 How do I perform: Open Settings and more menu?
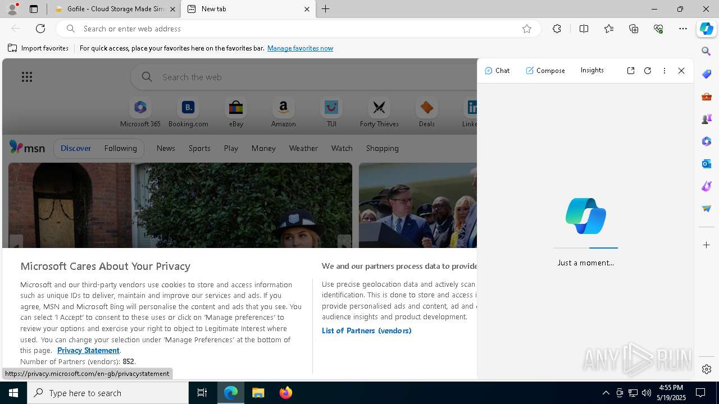click(683, 29)
